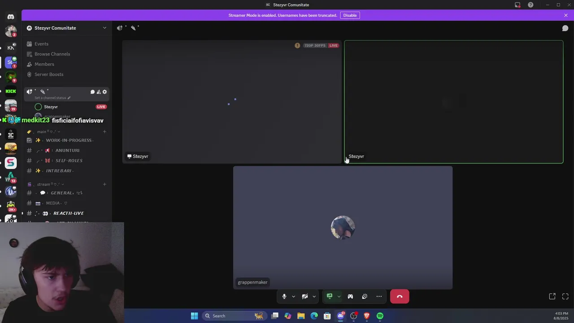Viewport: 574px width, 323px height.
Task: Pop out the call window
Action: (552, 297)
